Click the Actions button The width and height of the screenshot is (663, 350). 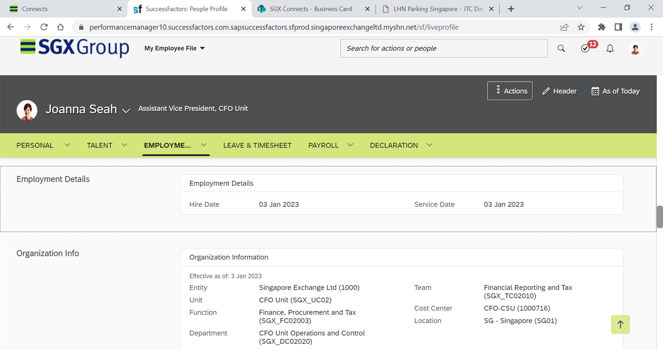[x=510, y=91]
